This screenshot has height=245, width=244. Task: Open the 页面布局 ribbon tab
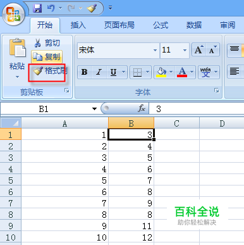click(x=119, y=25)
